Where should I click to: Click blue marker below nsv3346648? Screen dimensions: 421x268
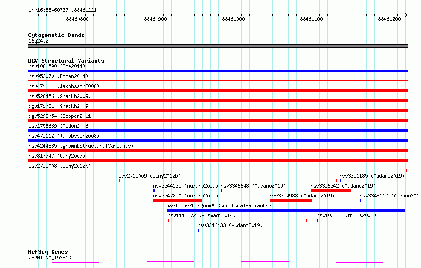tap(221, 190)
